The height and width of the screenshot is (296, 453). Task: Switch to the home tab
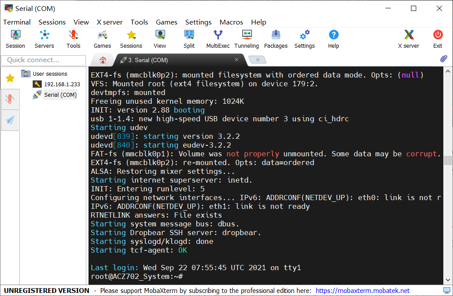103,60
